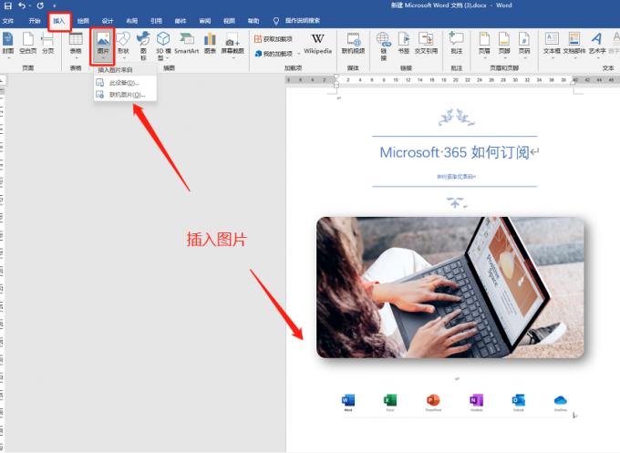Switch to the View (视图) tab
Viewport: 620px width, 453px height.
(230, 21)
